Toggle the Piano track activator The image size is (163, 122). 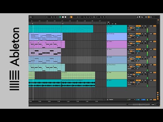coord(138,26)
